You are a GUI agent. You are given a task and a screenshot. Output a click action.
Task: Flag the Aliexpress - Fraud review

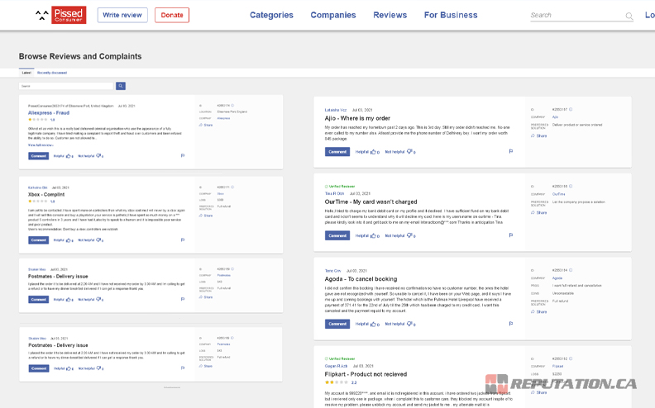[183, 155]
